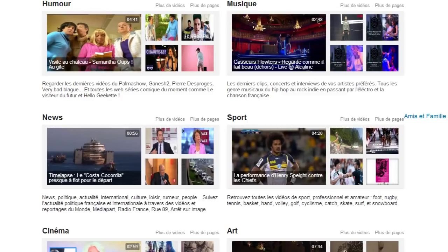Click the 'Amis et Famille' link

[x=425, y=116]
